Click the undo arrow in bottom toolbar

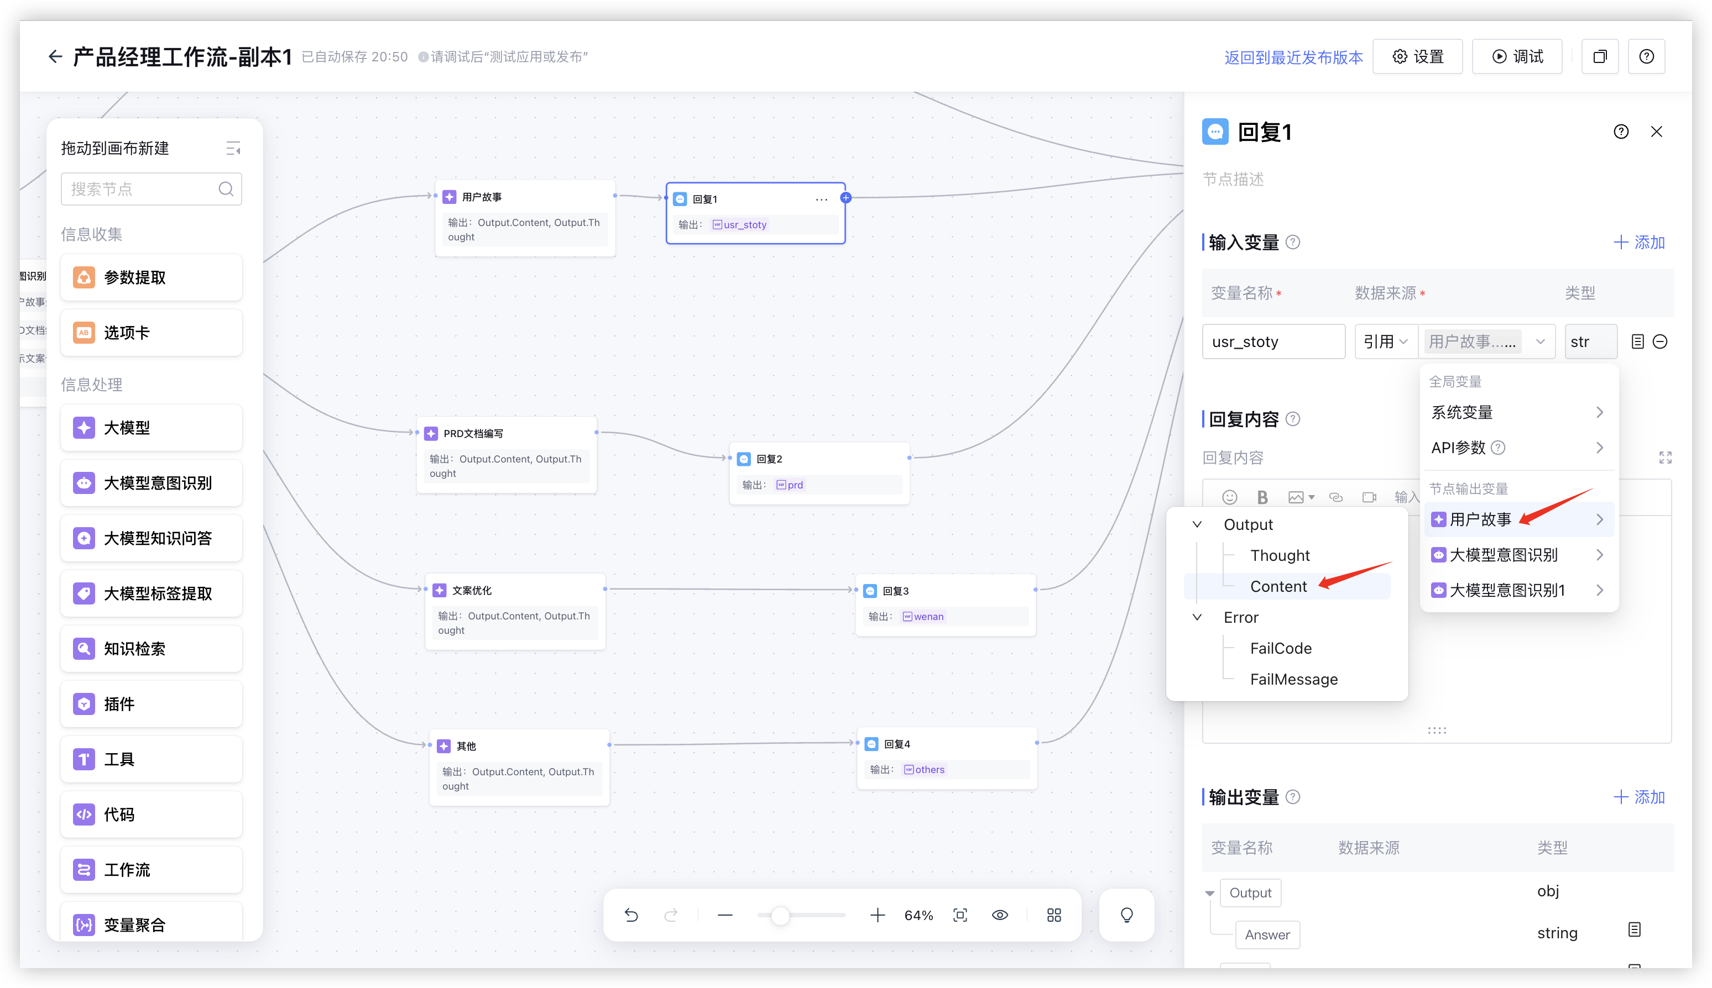point(631,915)
